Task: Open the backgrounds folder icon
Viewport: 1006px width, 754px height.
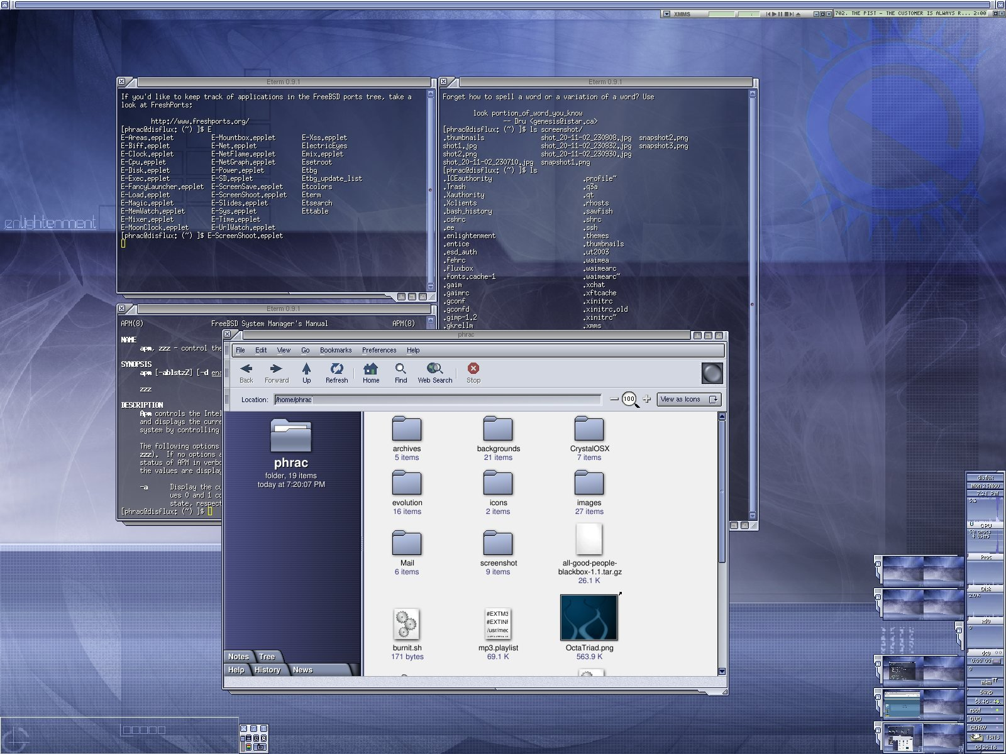Action: point(498,429)
